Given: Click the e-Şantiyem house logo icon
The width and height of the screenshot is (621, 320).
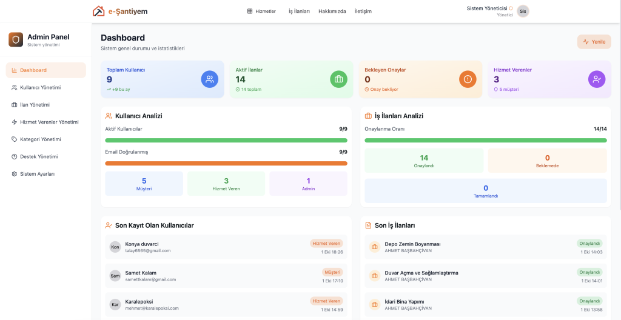Looking at the screenshot, I should click(98, 11).
